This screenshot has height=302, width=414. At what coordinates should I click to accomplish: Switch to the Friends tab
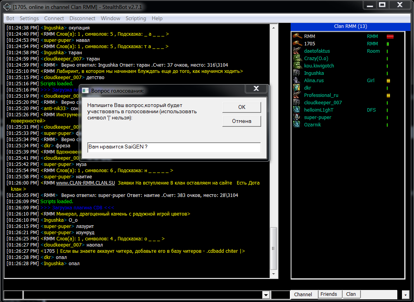point(329,294)
